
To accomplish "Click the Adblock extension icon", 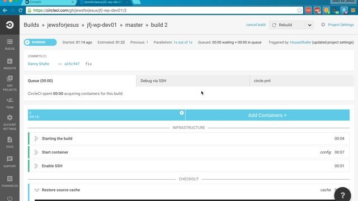I will (x=317, y=10).
